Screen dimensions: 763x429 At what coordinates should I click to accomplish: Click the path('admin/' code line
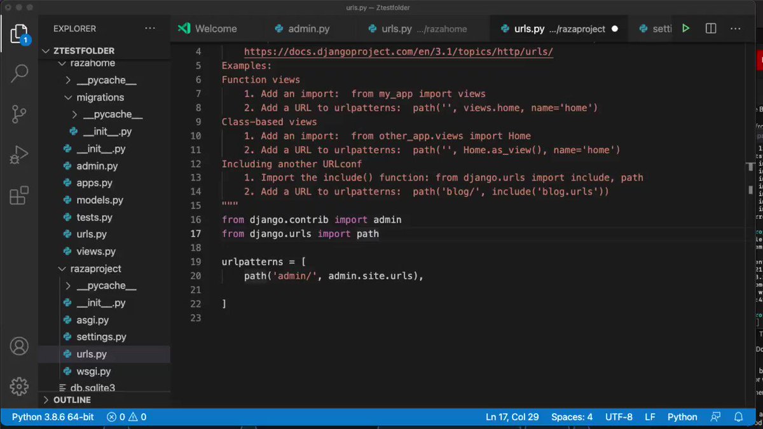coord(334,276)
